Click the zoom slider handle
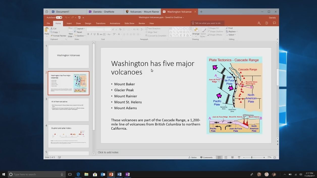317x178 pixels. tap(252, 157)
